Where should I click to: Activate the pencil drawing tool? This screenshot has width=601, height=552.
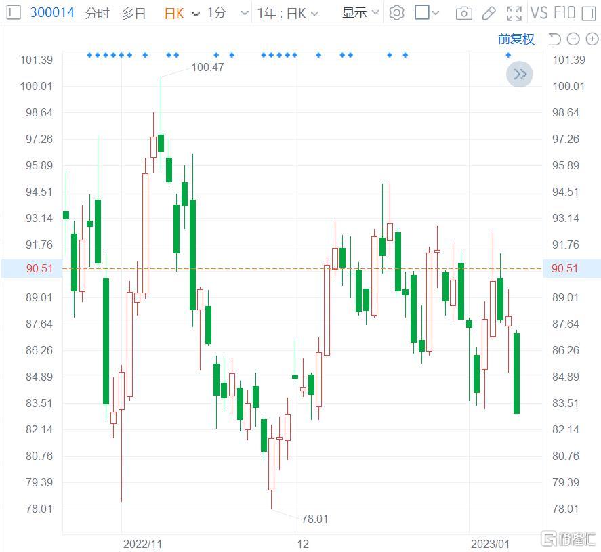tap(489, 14)
